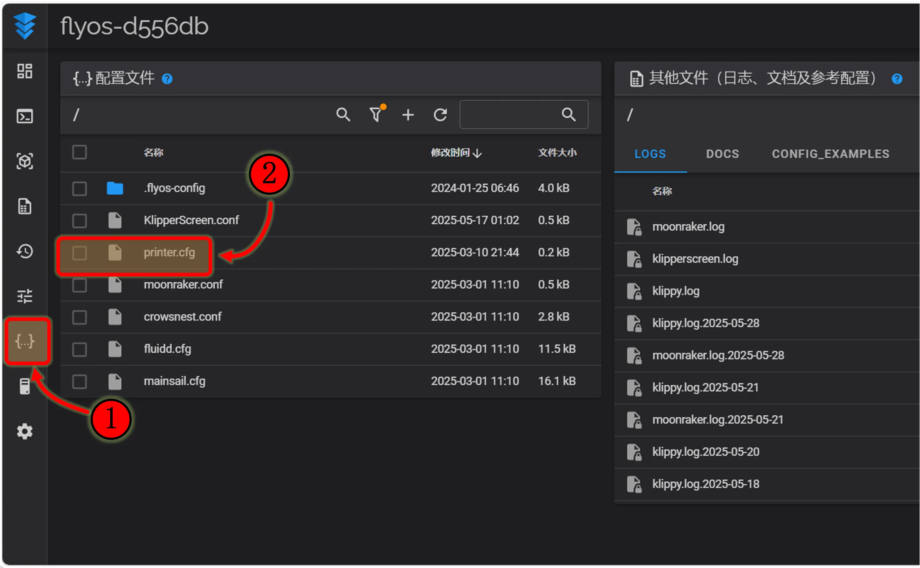Open Settings gear in sidebar
The image size is (920, 568).
click(24, 432)
